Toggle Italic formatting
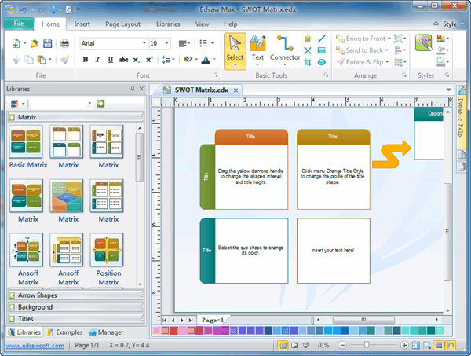 pyautogui.click(x=97, y=59)
